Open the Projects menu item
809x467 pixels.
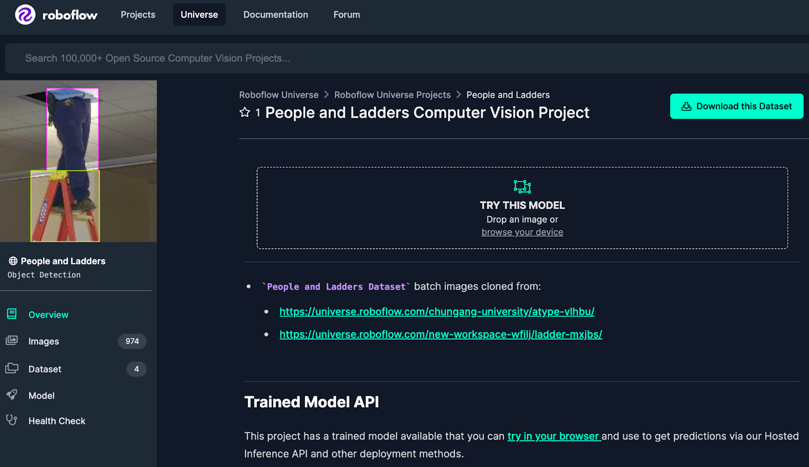point(138,15)
